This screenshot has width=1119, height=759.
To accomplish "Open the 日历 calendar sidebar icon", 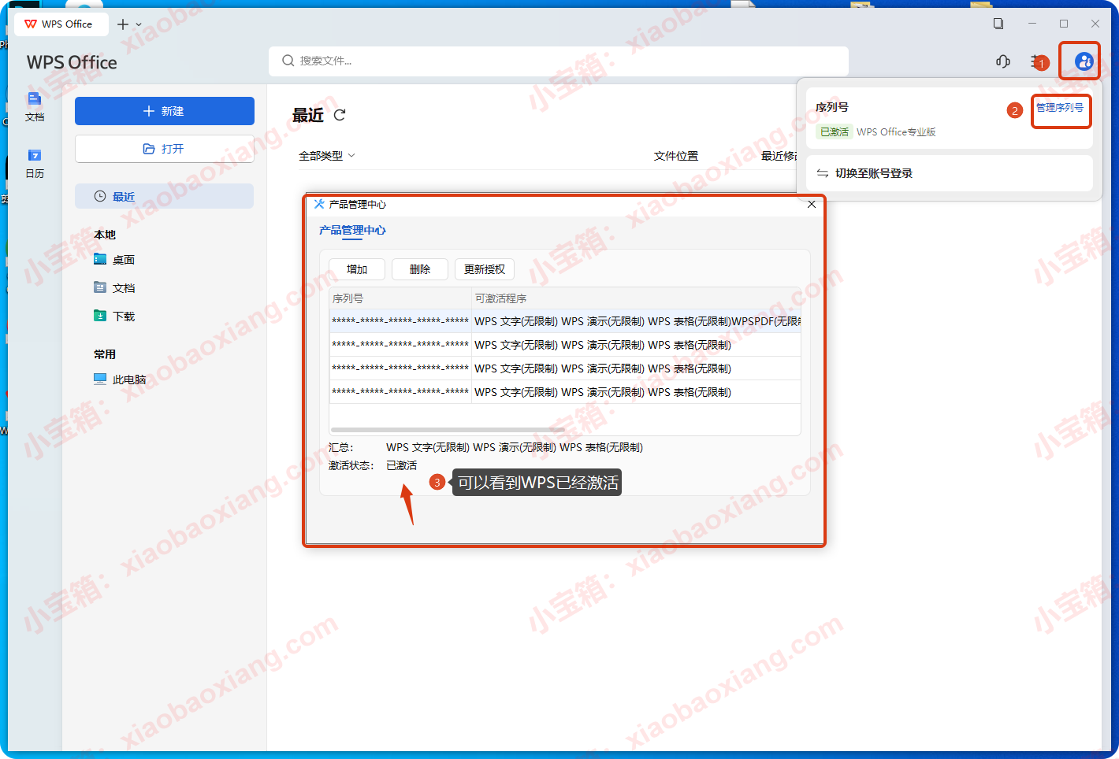I will coord(35,162).
